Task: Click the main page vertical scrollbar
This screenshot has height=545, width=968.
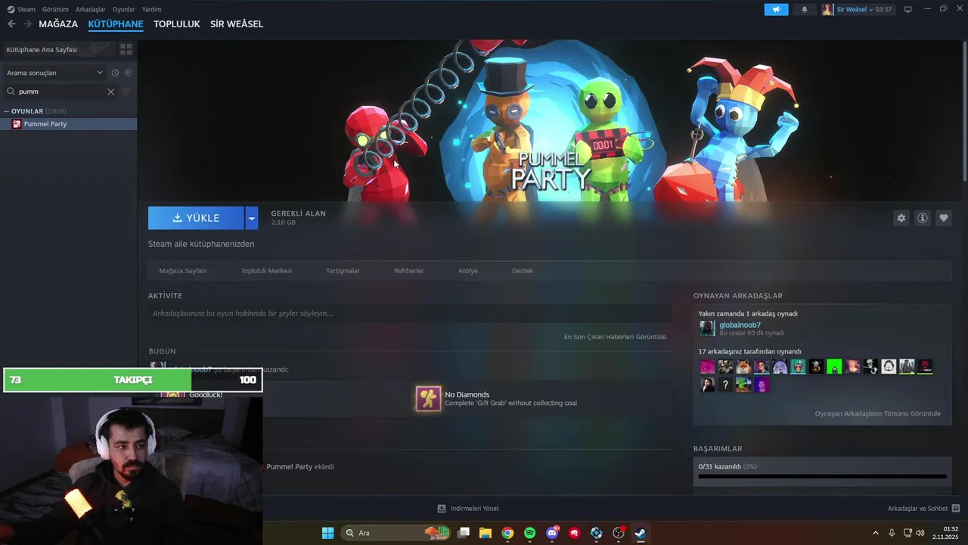Action: (964, 110)
